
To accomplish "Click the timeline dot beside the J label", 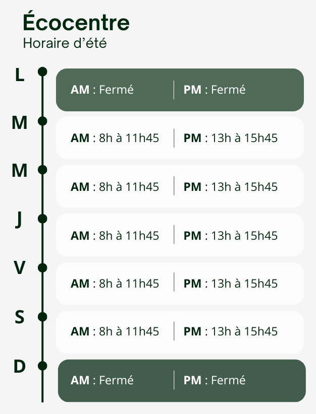I will 42,219.
